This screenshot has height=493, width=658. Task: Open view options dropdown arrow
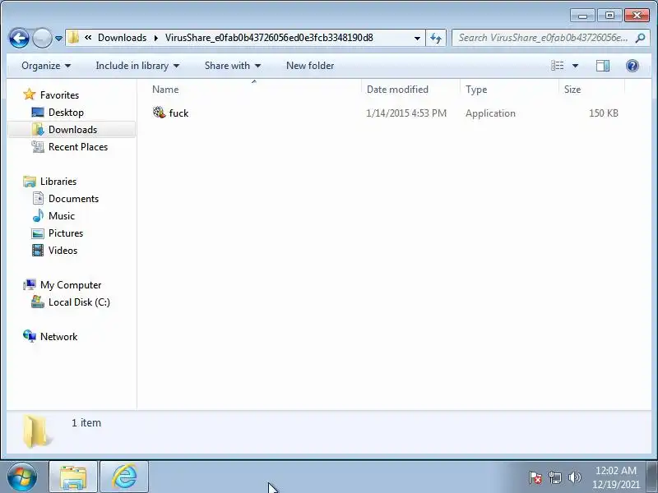click(575, 66)
